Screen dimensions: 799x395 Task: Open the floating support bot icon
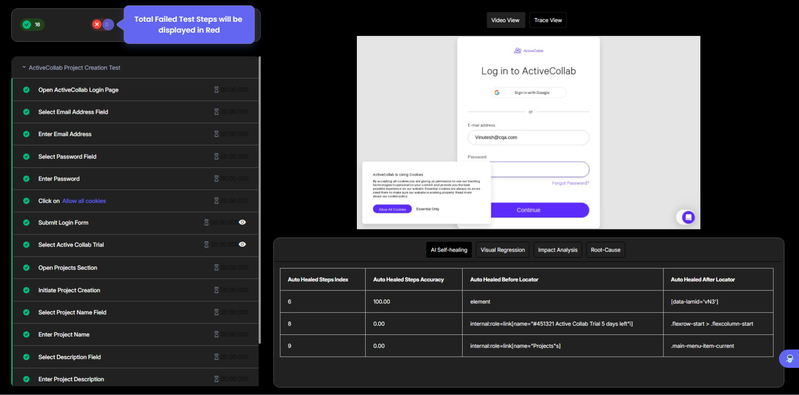pyautogui.click(x=789, y=359)
